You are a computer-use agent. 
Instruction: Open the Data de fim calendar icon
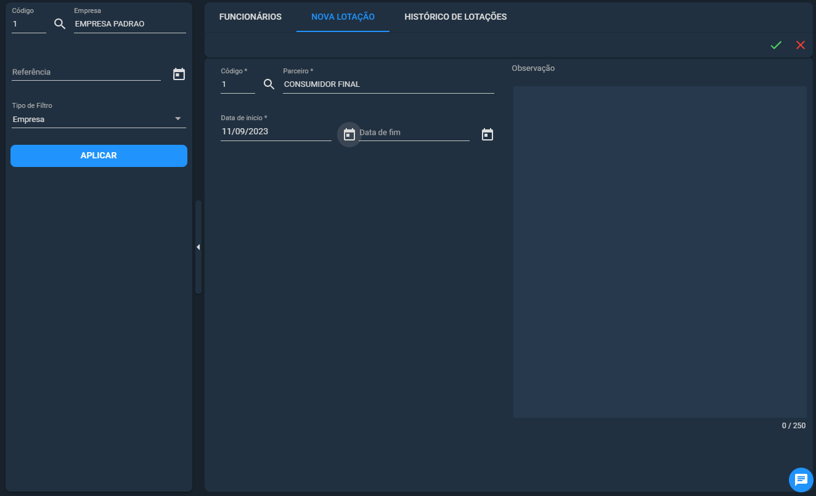click(x=488, y=134)
